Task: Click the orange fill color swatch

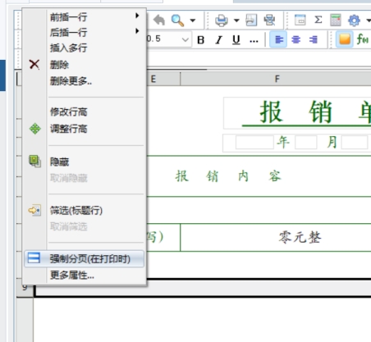Action: tap(345, 39)
